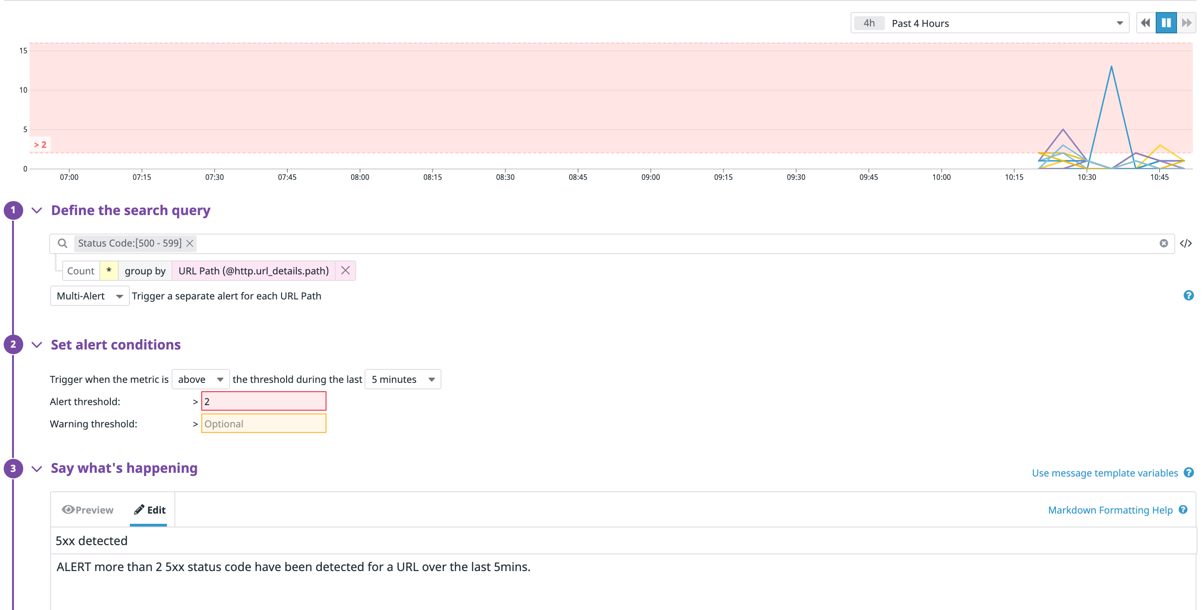Remove the URL Path group by
Image resolution: width=1203 pixels, height=610 pixels.
(x=345, y=271)
